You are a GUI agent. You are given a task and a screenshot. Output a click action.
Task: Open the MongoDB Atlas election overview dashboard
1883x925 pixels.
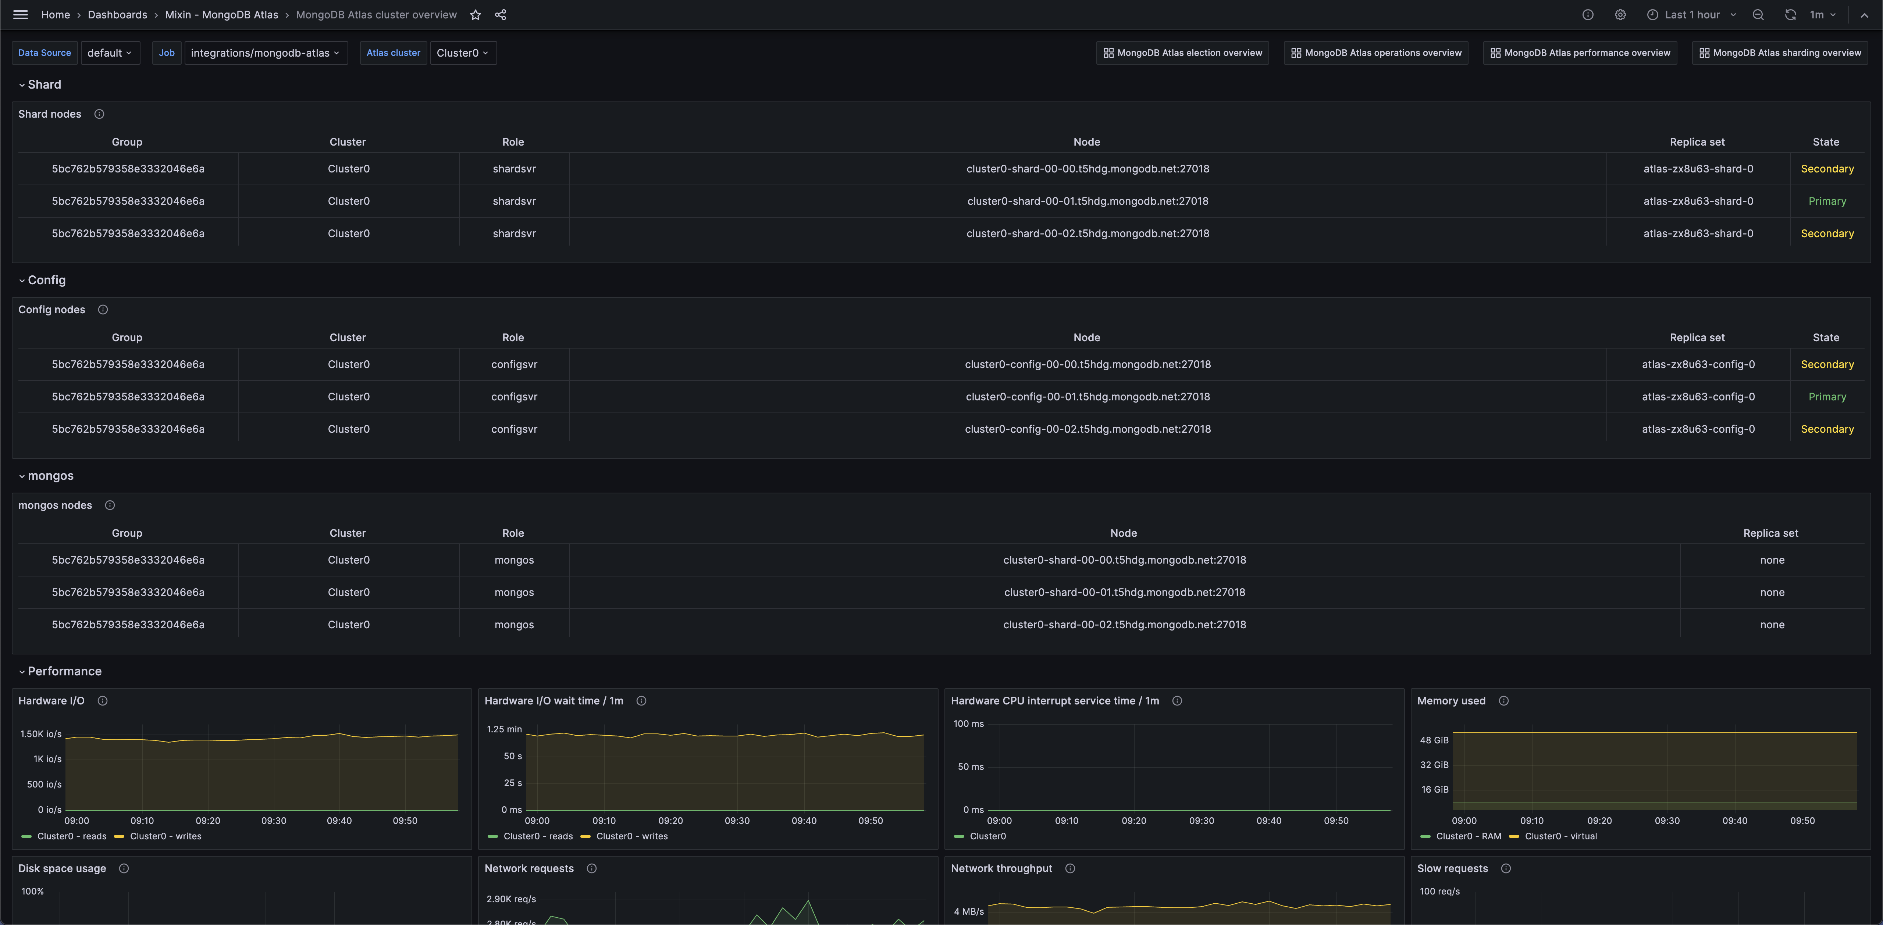(1182, 53)
